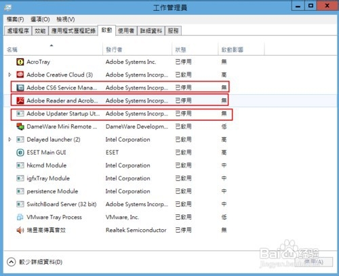Select the persistence Module entry
Image resolution: width=339 pixels, height=276 pixels.
tap(52, 191)
